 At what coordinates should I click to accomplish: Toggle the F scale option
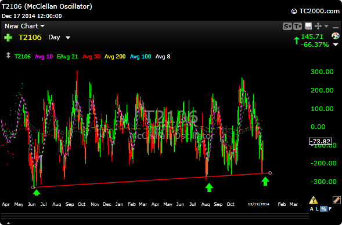point(330,209)
